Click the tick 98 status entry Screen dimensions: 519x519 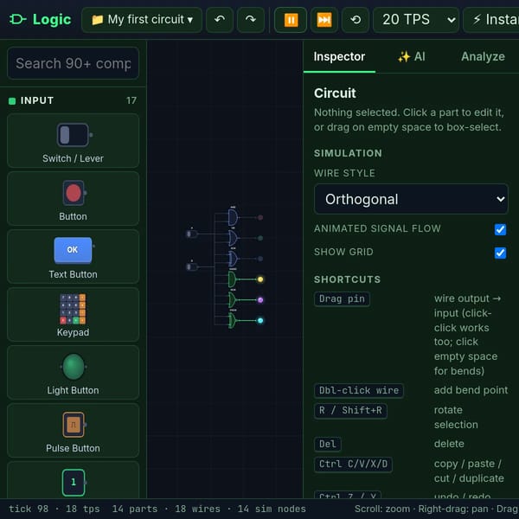point(29,509)
